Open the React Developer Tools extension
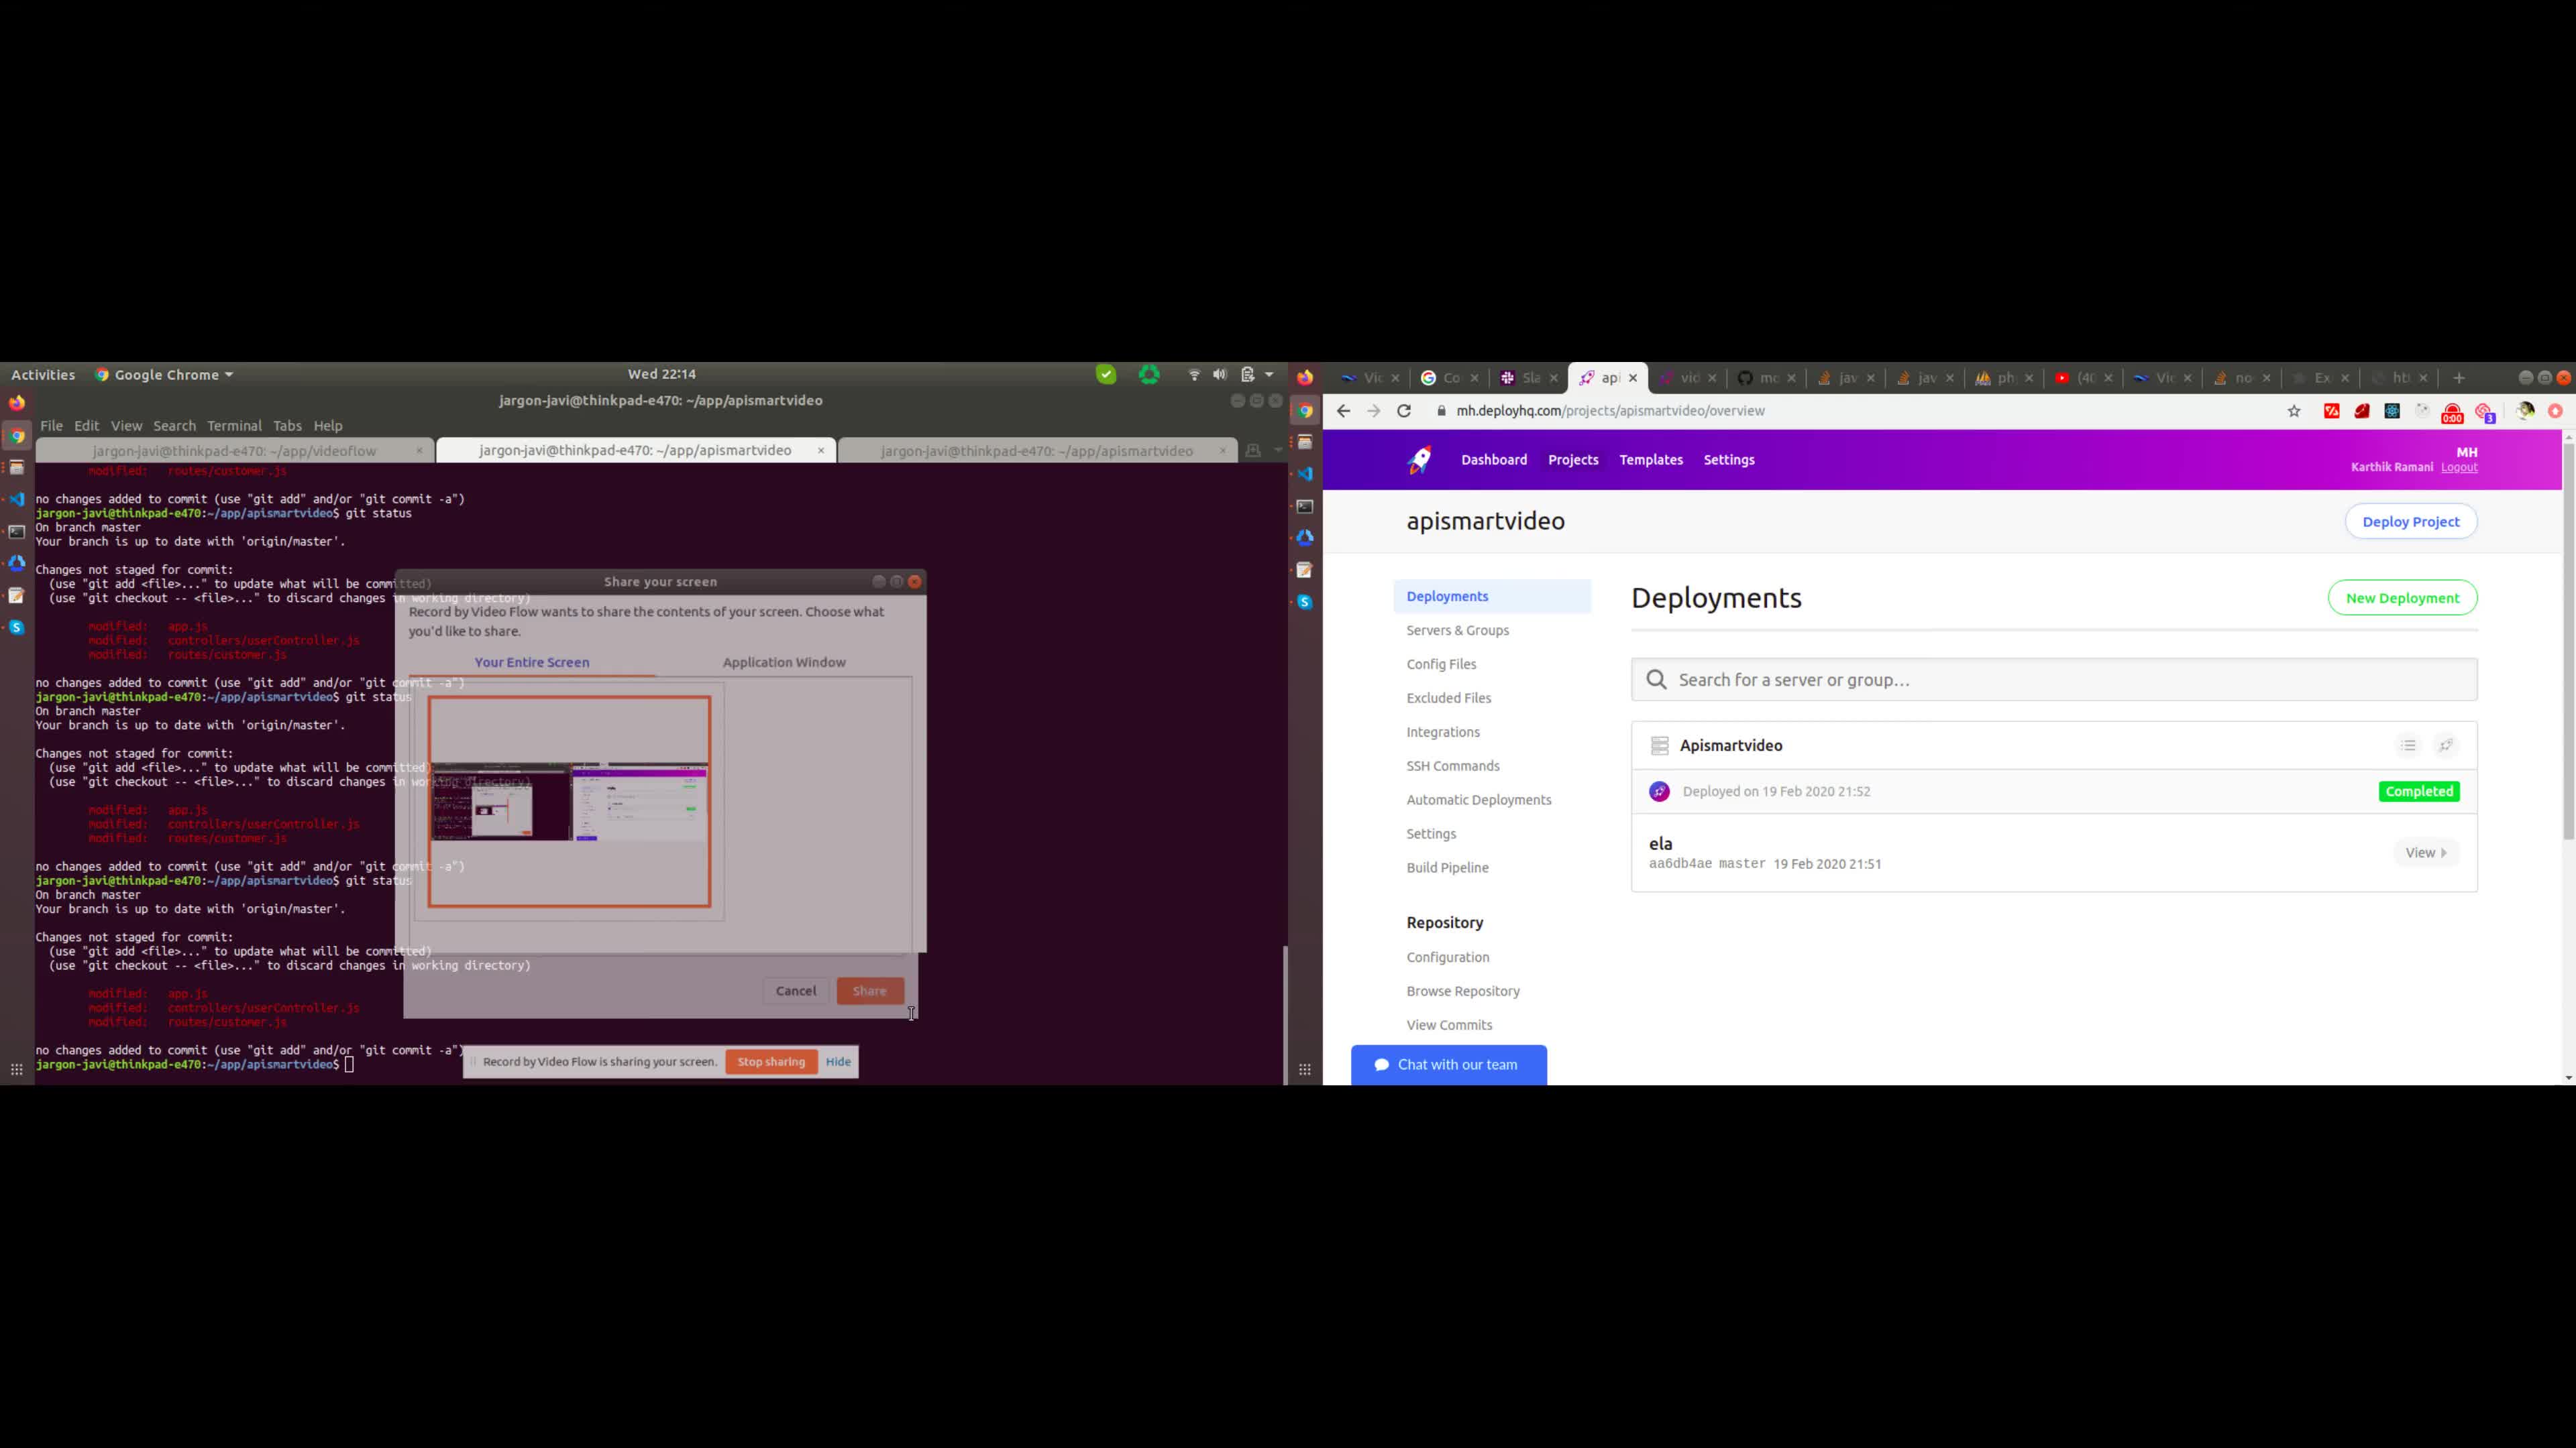 2392,411
